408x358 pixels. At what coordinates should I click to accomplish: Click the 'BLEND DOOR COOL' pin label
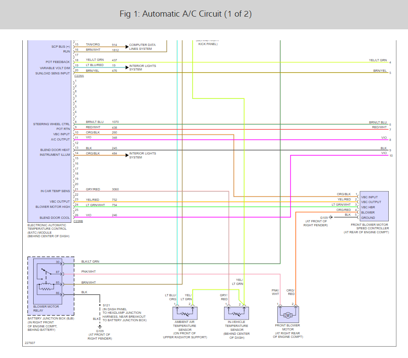(x=55, y=218)
